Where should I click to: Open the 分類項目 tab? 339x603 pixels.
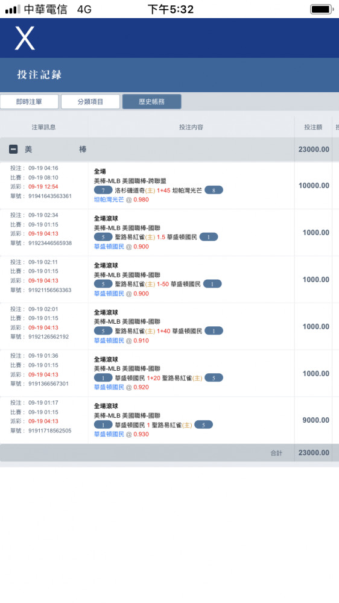pyautogui.click(x=90, y=101)
